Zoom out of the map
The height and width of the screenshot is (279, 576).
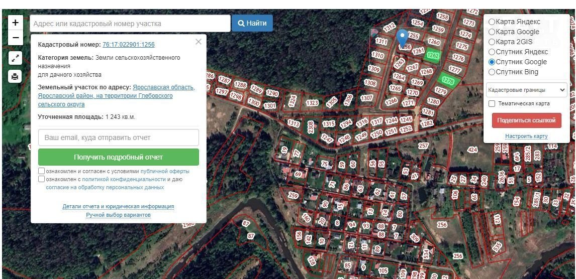[x=15, y=38]
